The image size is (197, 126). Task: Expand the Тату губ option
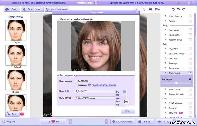[165, 113]
